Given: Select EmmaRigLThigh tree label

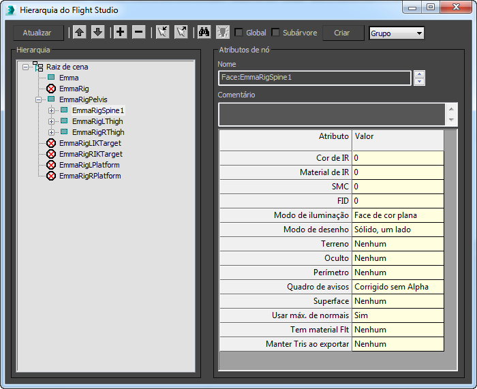Looking at the screenshot, I should (97, 122).
